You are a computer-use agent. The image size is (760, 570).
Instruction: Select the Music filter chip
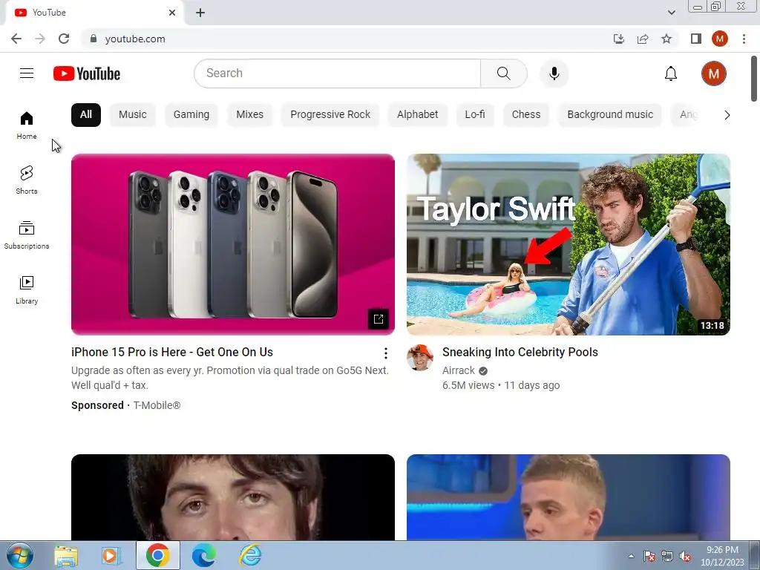click(132, 115)
